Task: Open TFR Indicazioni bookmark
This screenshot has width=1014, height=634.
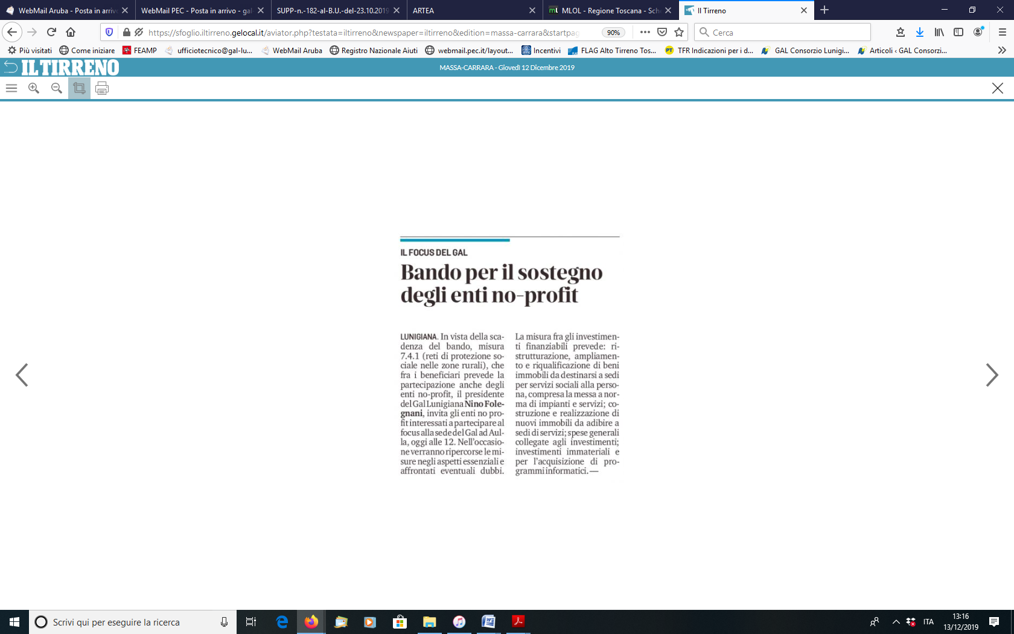Action: coord(709,50)
